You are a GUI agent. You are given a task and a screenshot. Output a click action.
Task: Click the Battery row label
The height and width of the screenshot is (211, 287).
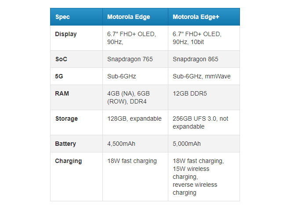click(x=65, y=144)
